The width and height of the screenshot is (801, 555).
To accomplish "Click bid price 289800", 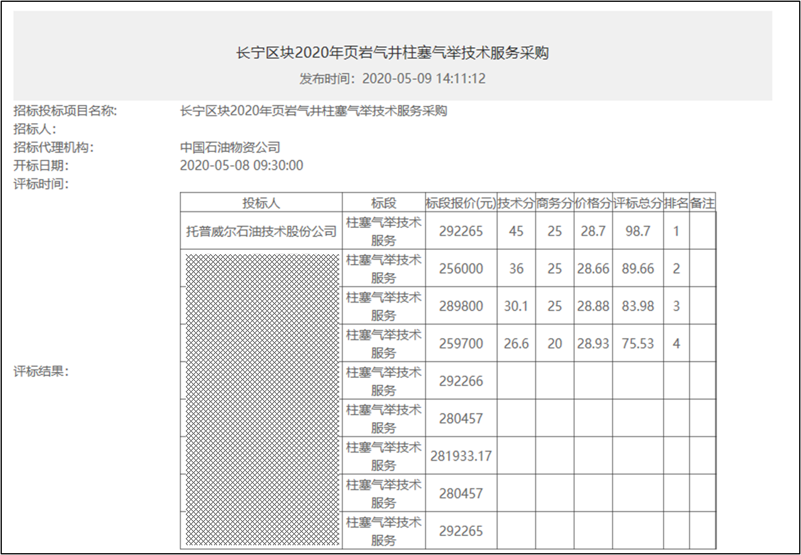I will [x=461, y=306].
